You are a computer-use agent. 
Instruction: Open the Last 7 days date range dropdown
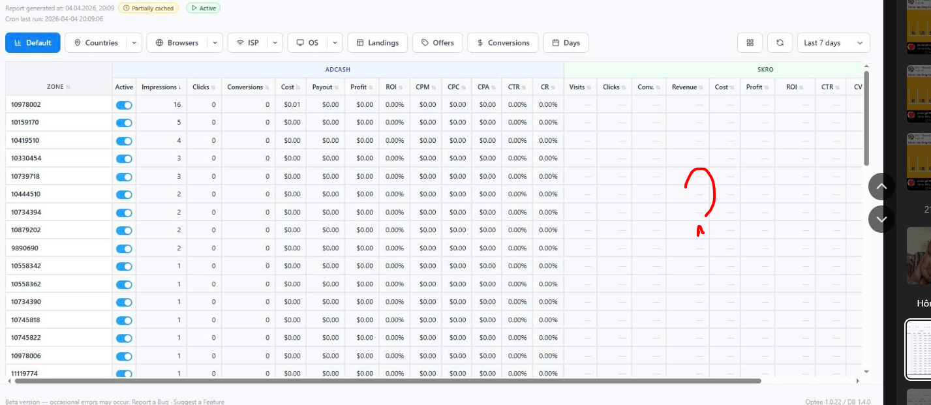tap(834, 42)
